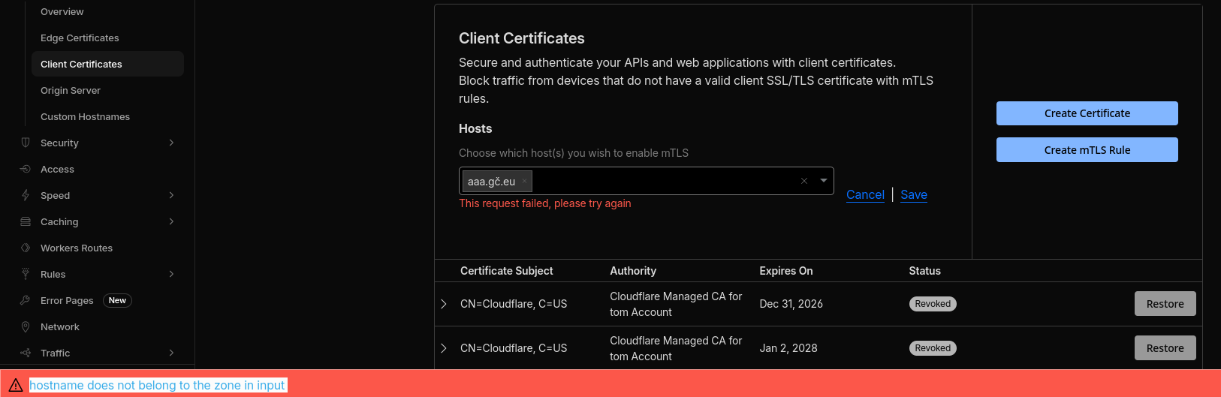The image size is (1221, 397).
Task: Click the Expires On column header
Action: (786, 271)
